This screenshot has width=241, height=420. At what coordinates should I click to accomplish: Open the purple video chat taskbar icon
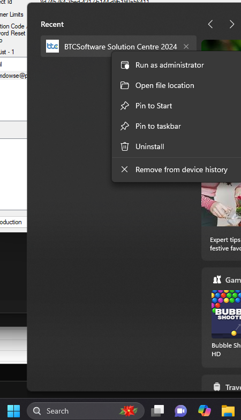[x=181, y=411]
